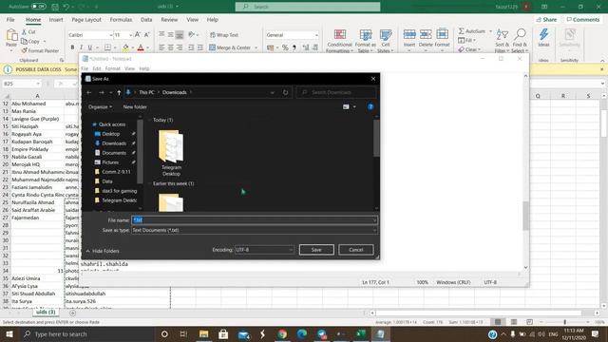
Task: Open the Page Layout ribbon tab
Action: tap(86, 19)
